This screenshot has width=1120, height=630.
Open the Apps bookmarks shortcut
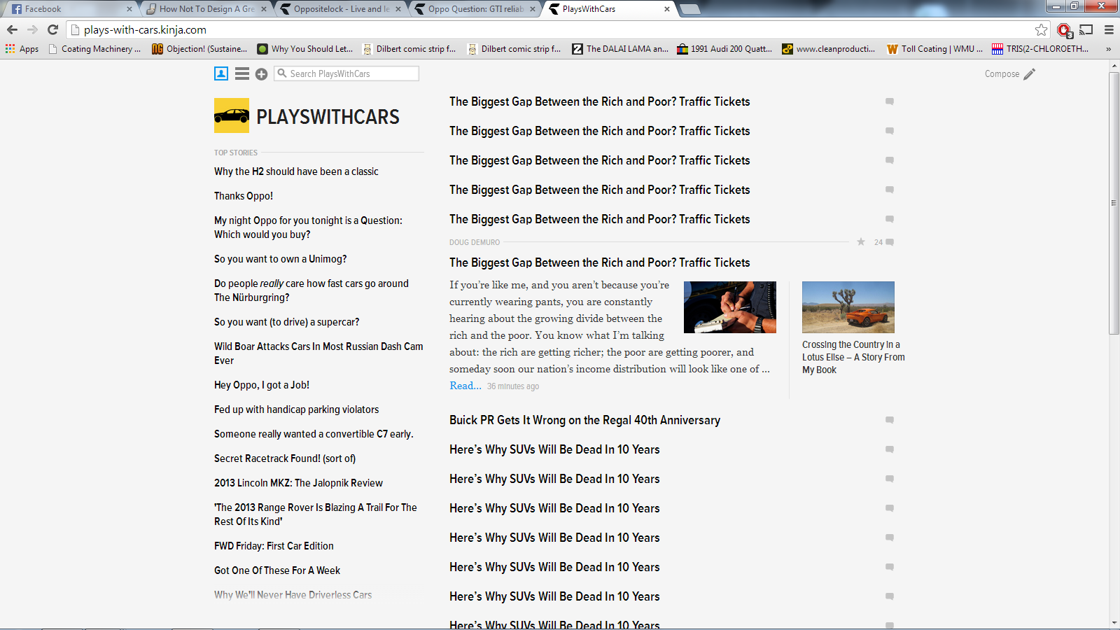pyautogui.click(x=22, y=49)
